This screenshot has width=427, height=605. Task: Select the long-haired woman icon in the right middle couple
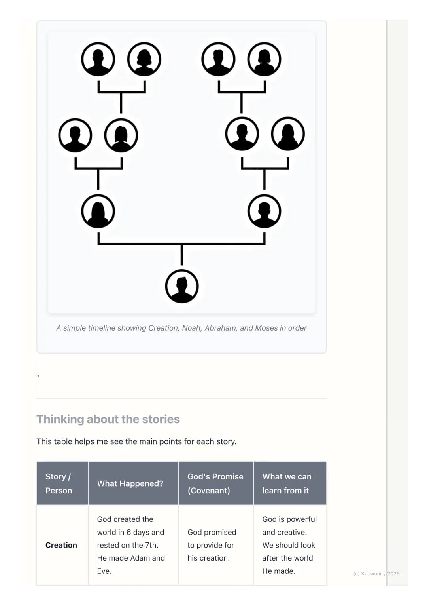[288, 134]
